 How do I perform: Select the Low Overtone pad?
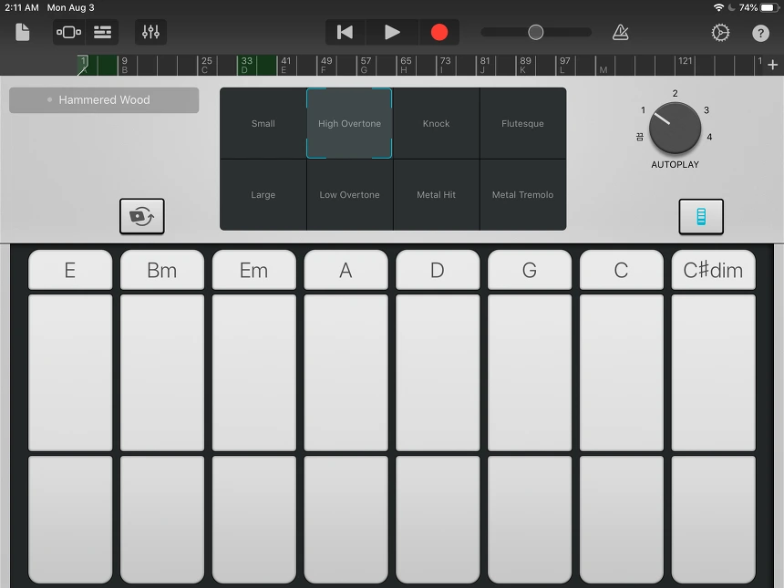click(x=349, y=195)
